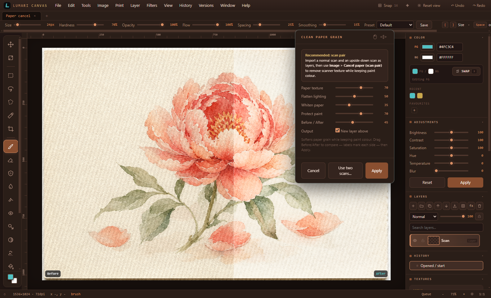The width and height of the screenshot is (491, 298).
Task: Collapse the Layers panel
Action: 482,197
